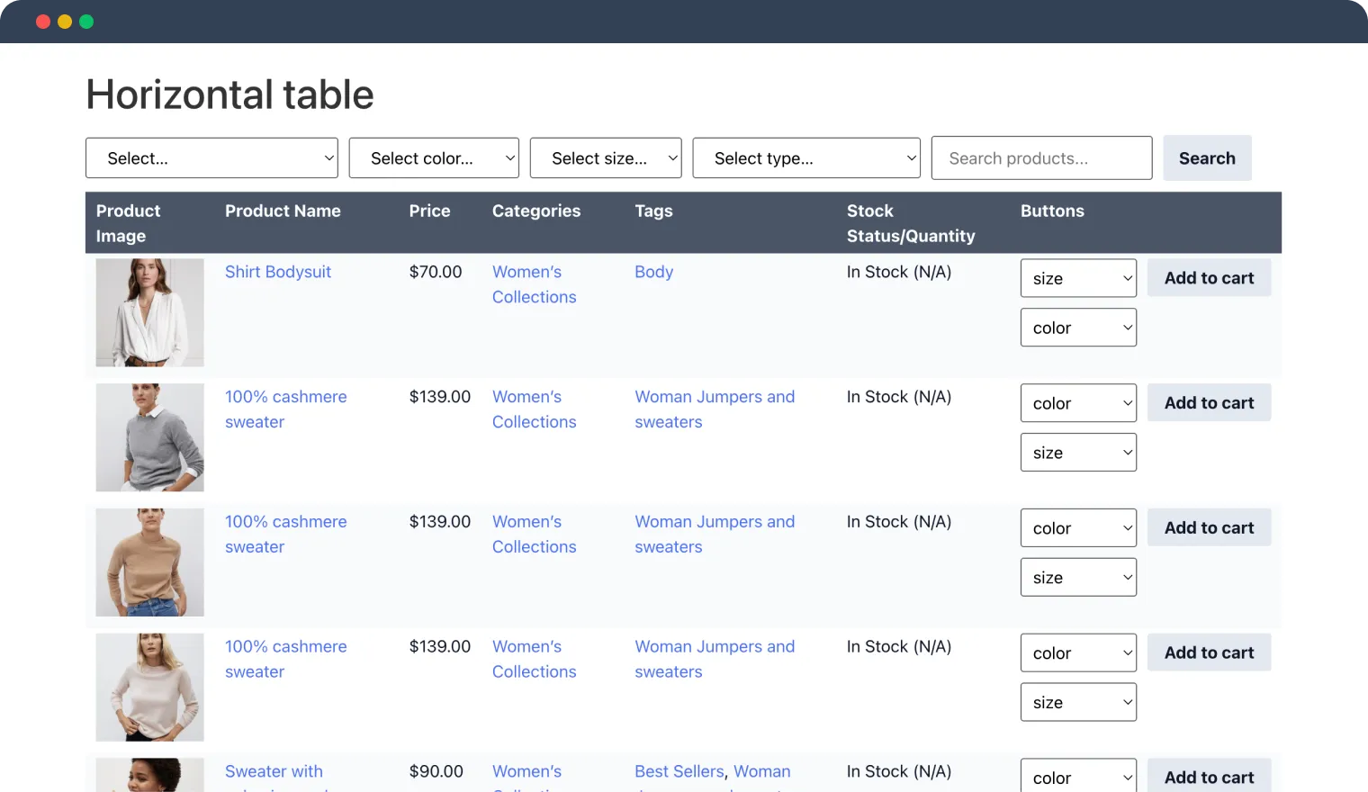Screen dimensions: 1368x792
Task: Click the gray cashmere sweater thumbnail
Action: (150, 437)
